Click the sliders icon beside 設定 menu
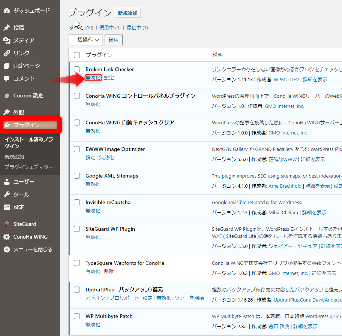 (7, 207)
